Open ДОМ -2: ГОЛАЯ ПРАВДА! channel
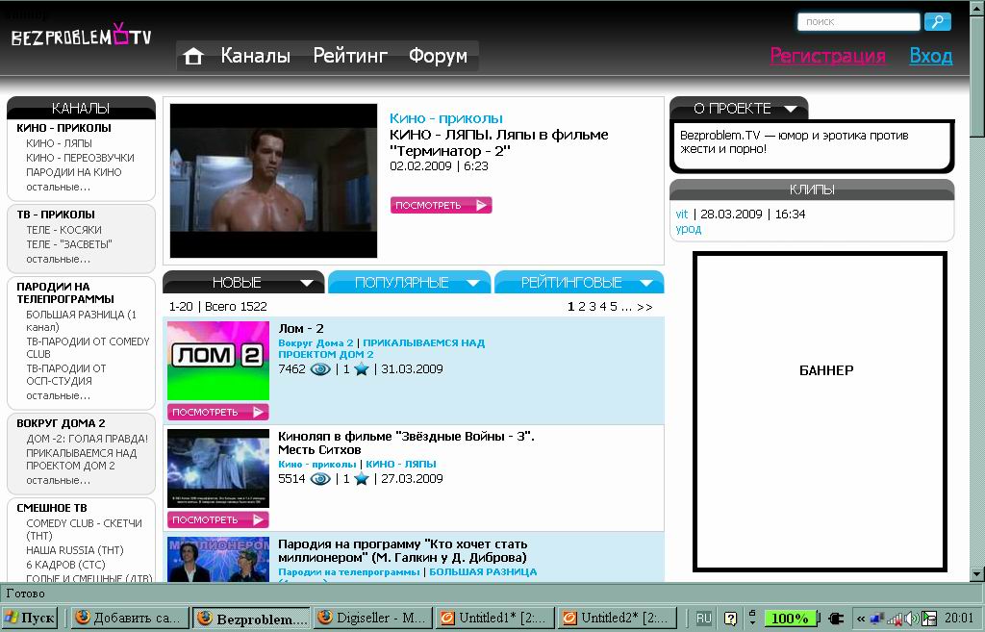The width and height of the screenshot is (985, 632). pyautogui.click(x=88, y=439)
